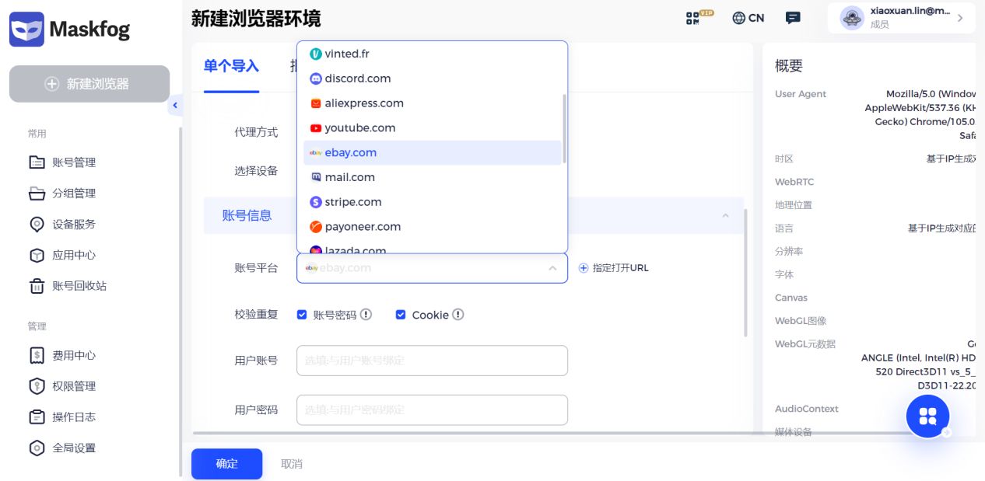This screenshot has width=985, height=481.
Task: Open 费用中心 receipt icon
Action: (x=37, y=355)
